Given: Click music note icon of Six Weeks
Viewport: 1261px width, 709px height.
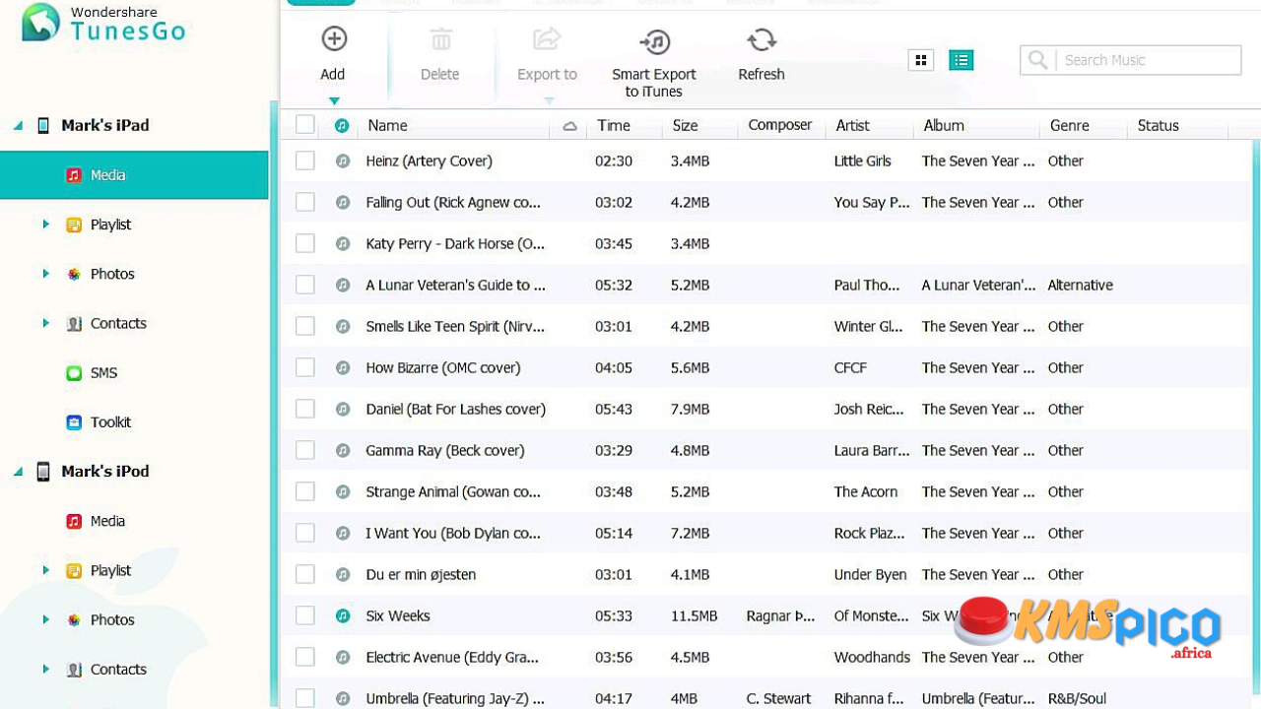Looking at the screenshot, I should tap(342, 615).
